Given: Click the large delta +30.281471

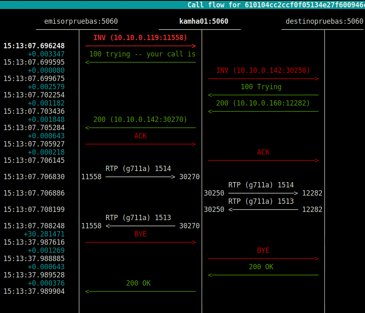Looking at the screenshot, I should pyautogui.click(x=44, y=234).
